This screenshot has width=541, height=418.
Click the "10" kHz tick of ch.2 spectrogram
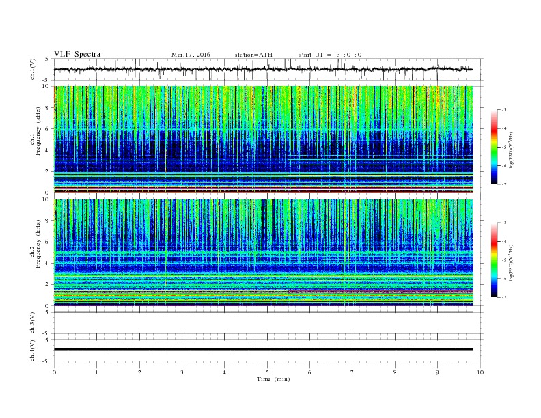pyautogui.click(x=46, y=199)
